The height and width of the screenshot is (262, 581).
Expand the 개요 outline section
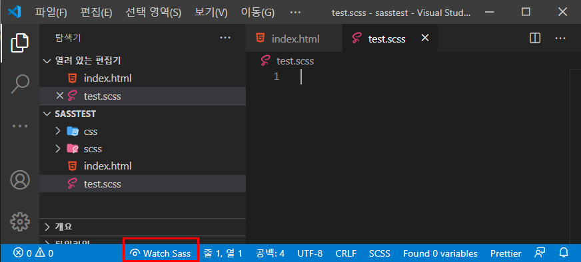pyautogui.click(x=143, y=227)
